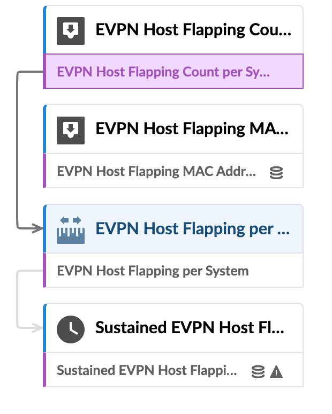Click the range icon on EVPN Host Flapping per System processor

pos(71,229)
